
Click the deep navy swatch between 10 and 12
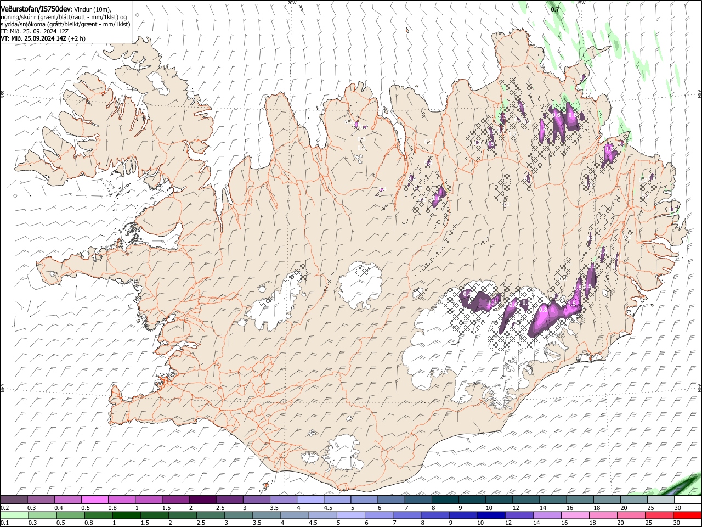click(490, 515)
